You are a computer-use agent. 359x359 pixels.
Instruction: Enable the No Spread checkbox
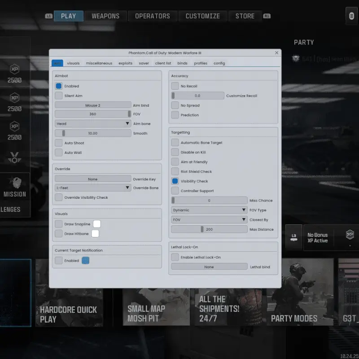175,105
